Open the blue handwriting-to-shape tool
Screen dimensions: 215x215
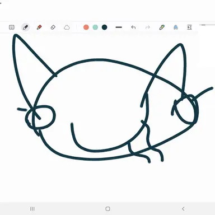[176, 27]
